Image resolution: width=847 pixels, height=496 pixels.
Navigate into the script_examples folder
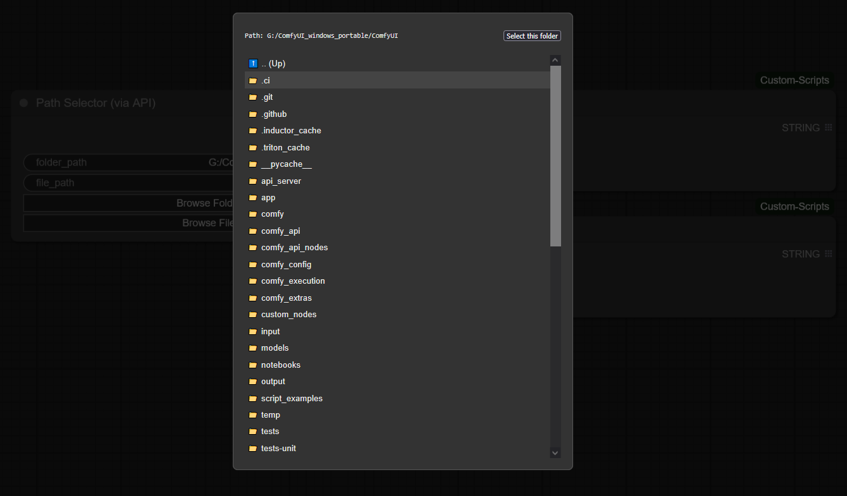coord(397,398)
